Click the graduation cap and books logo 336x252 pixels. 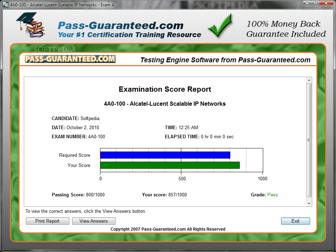[x=30, y=25]
